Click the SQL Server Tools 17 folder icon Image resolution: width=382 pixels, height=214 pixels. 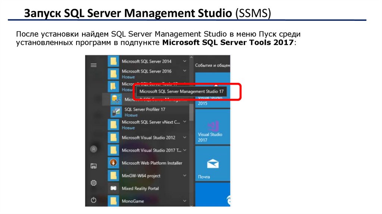point(113,86)
